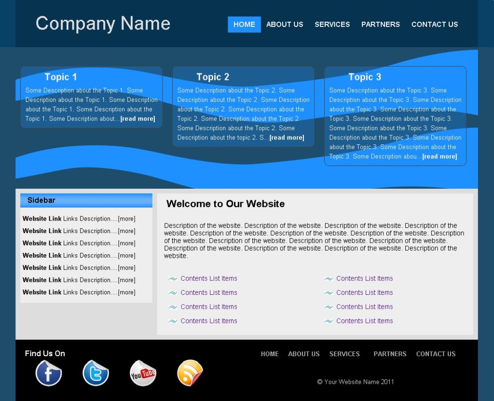Click the first [more] link in the sidebar

(126, 219)
